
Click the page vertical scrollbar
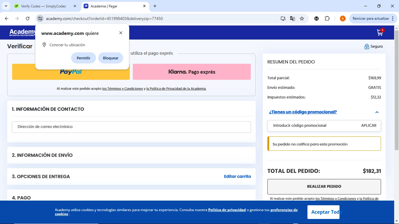[397, 90]
